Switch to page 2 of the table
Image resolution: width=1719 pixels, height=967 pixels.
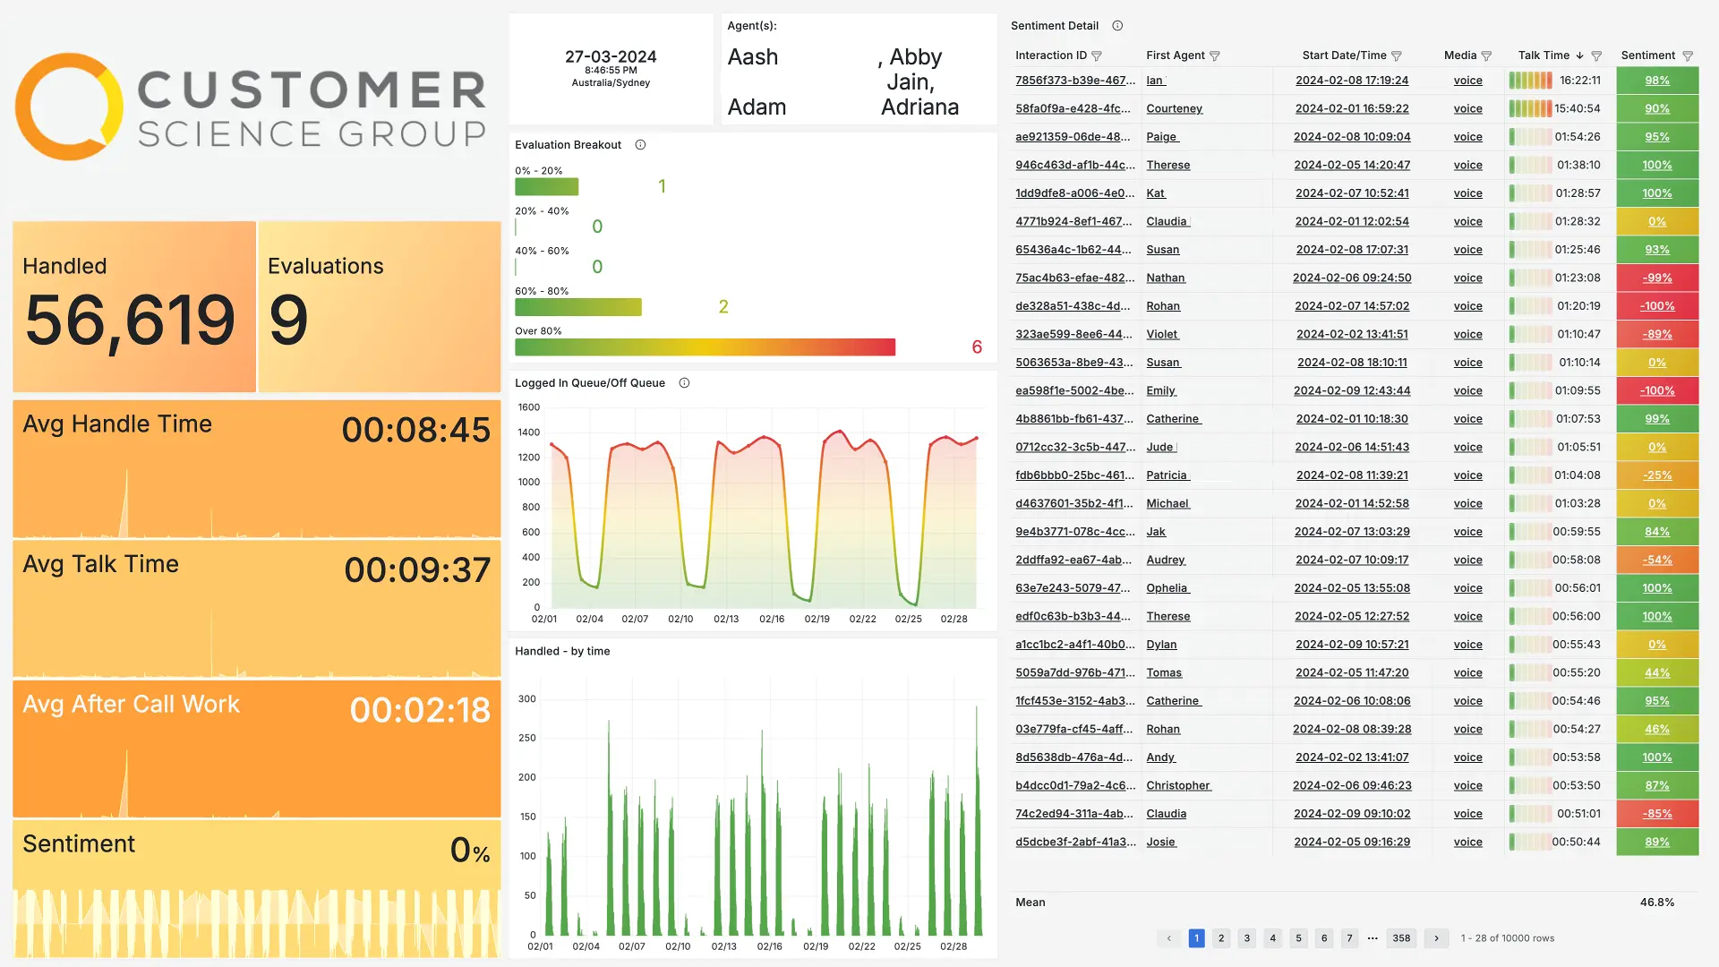1221,938
